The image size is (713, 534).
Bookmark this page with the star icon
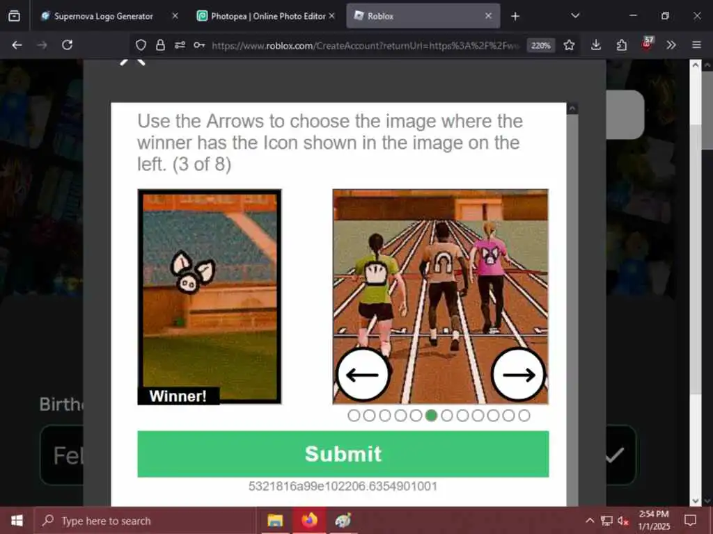point(569,45)
